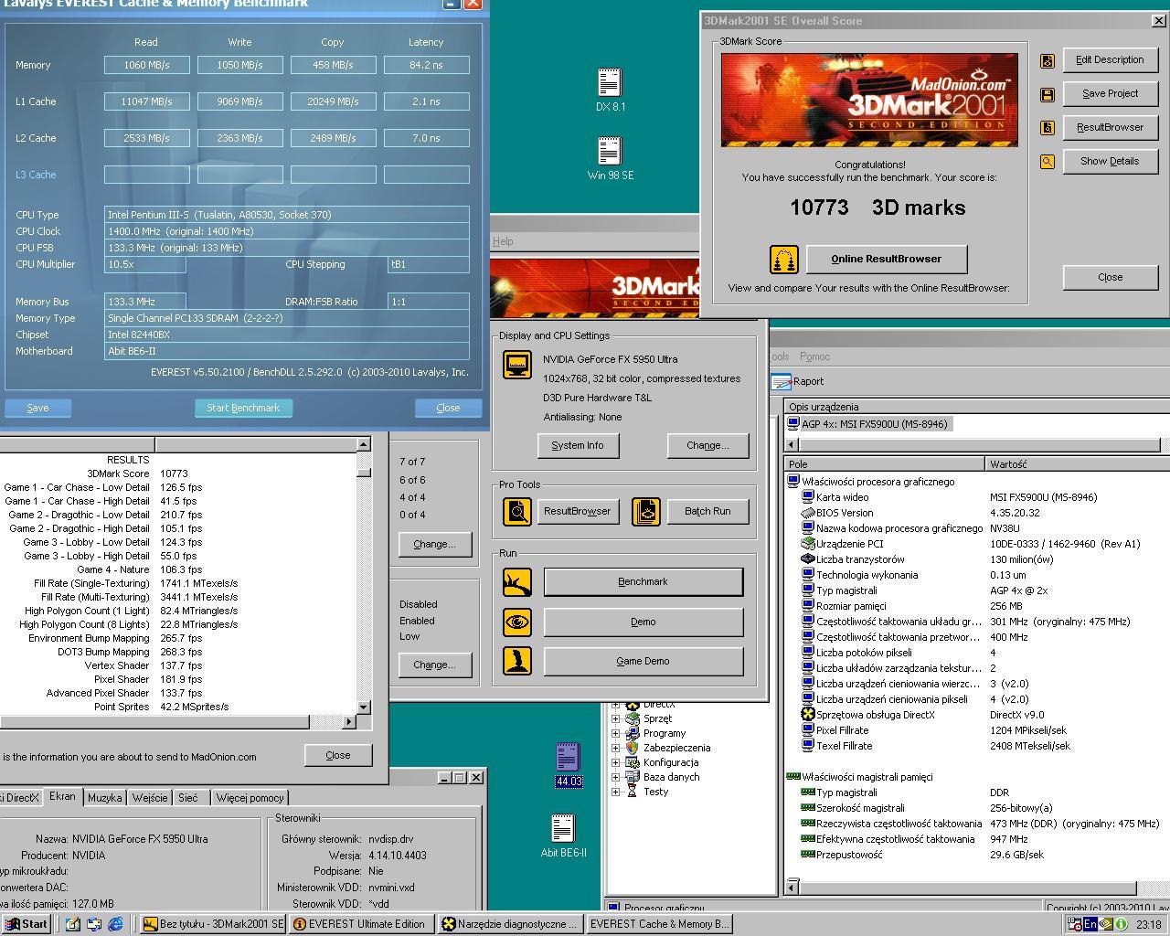Screen dimensions: 1170x936
Task: Click the small icon beside the ResultBrowser button
Action: [x=1048, y=128]
